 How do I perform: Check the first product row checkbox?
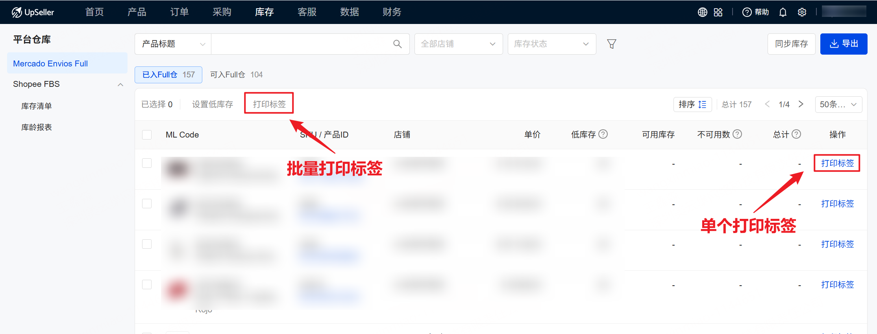click(147, 163)
